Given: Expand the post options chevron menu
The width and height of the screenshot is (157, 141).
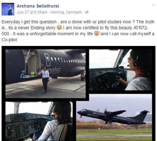Looking at the screenshot, I should pos(154,5).
